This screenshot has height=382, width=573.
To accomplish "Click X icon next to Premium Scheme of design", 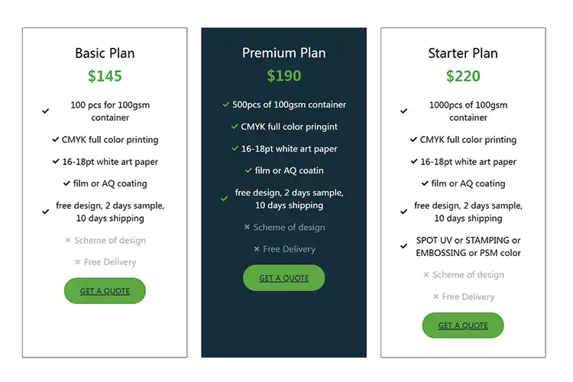I will coord(247,227).
